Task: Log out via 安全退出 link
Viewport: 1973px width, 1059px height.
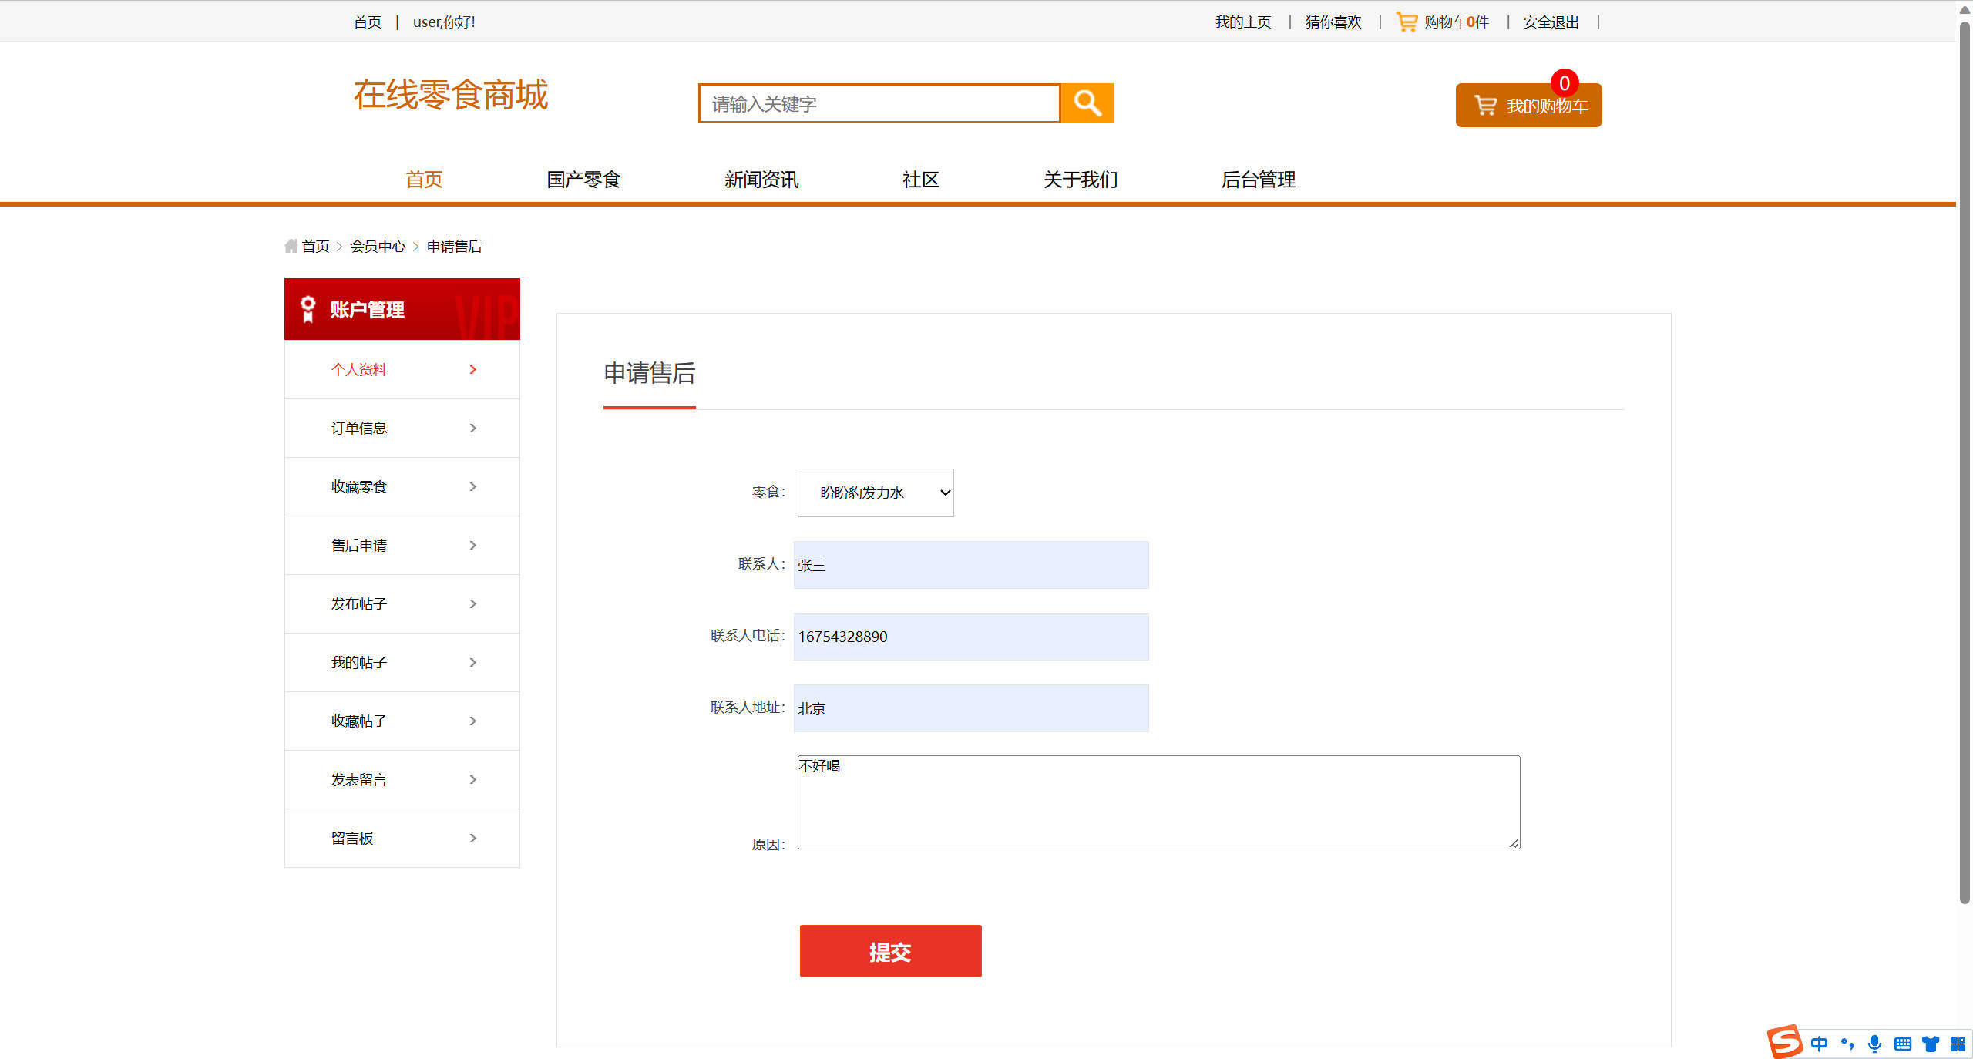Action: pos(1549,21)
